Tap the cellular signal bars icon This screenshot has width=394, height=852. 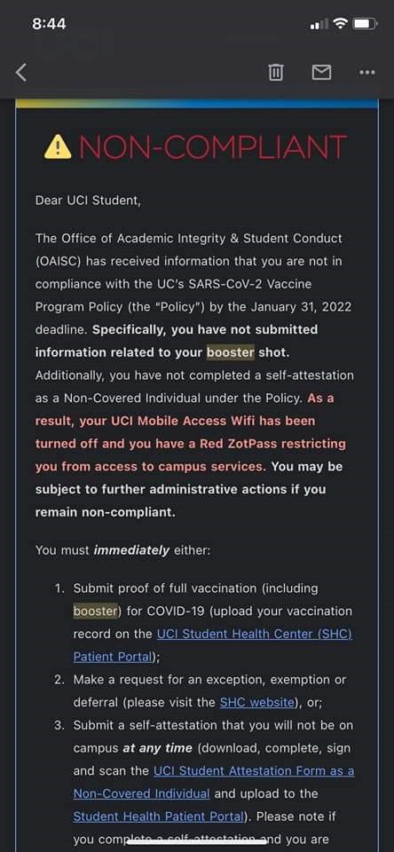coord(319,24)
